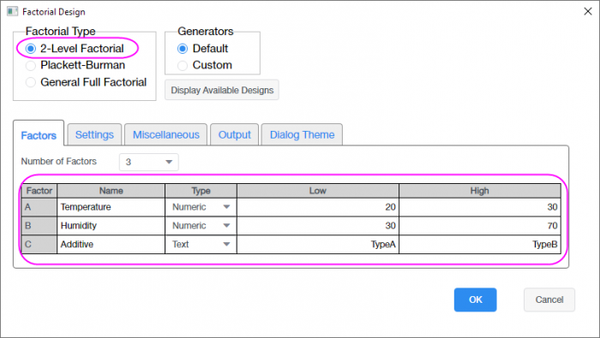Select factor row header B
Screen dimensions: 600x338
pos(39,226)
